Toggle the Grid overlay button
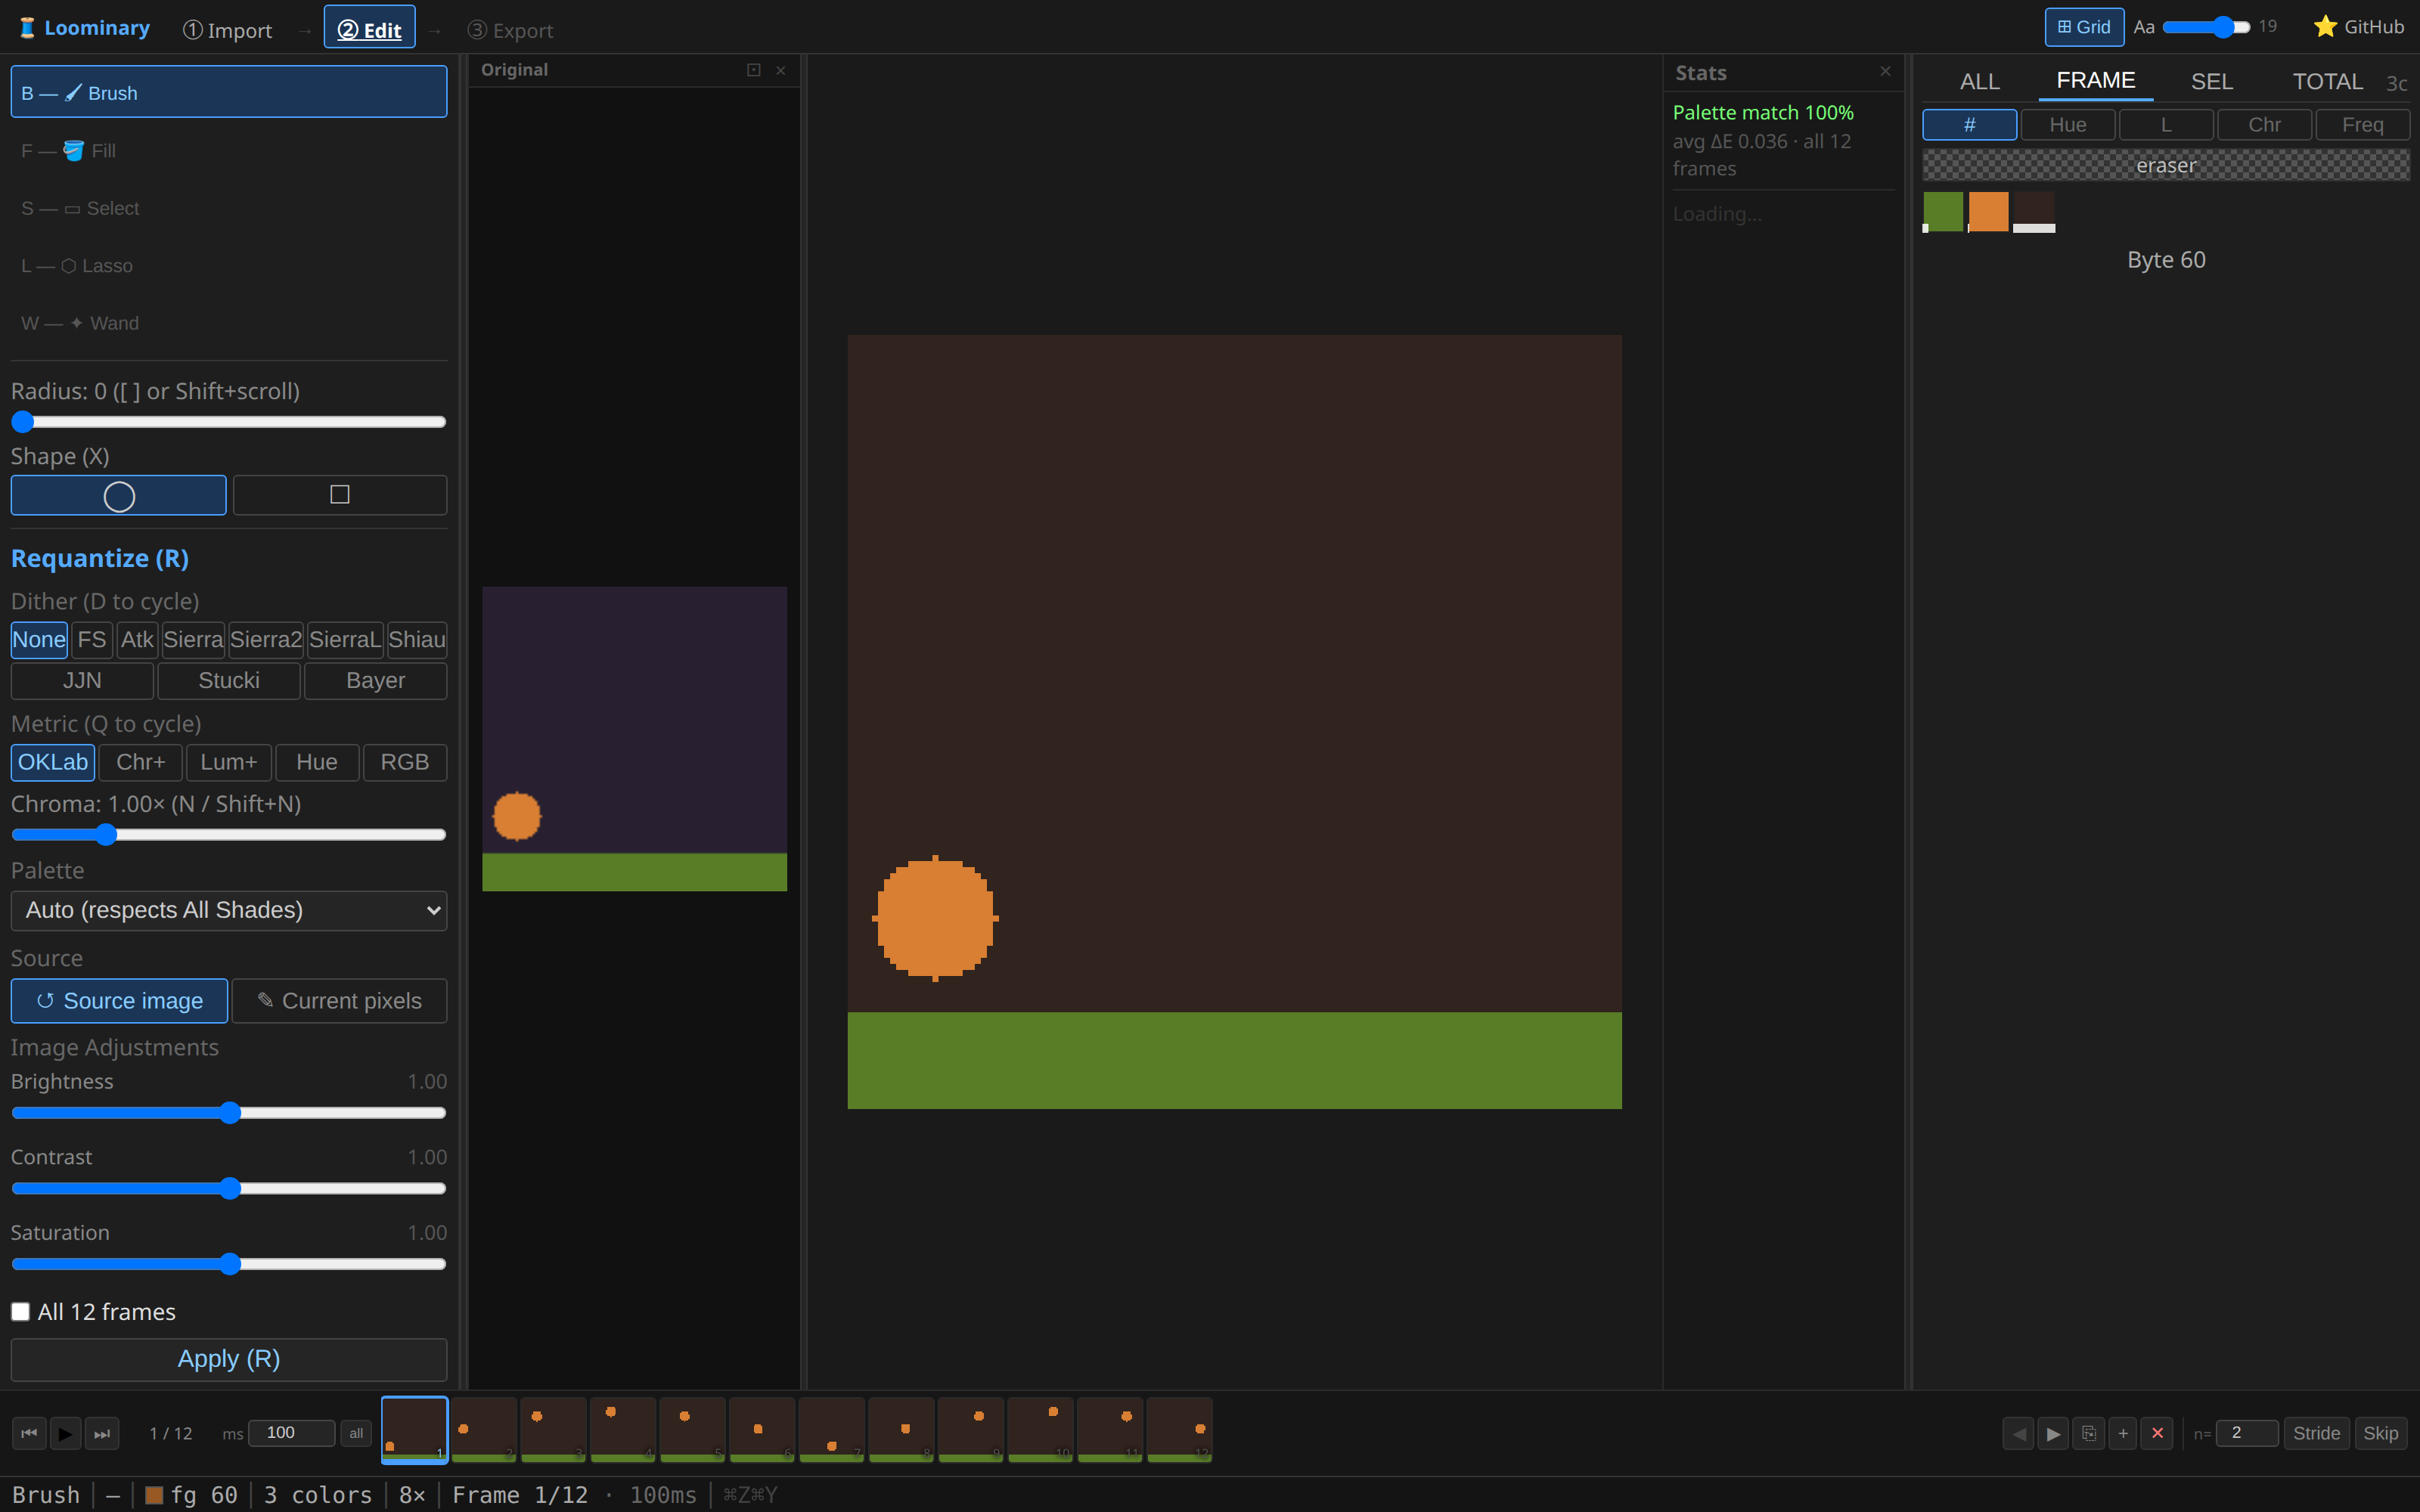 2084,27
